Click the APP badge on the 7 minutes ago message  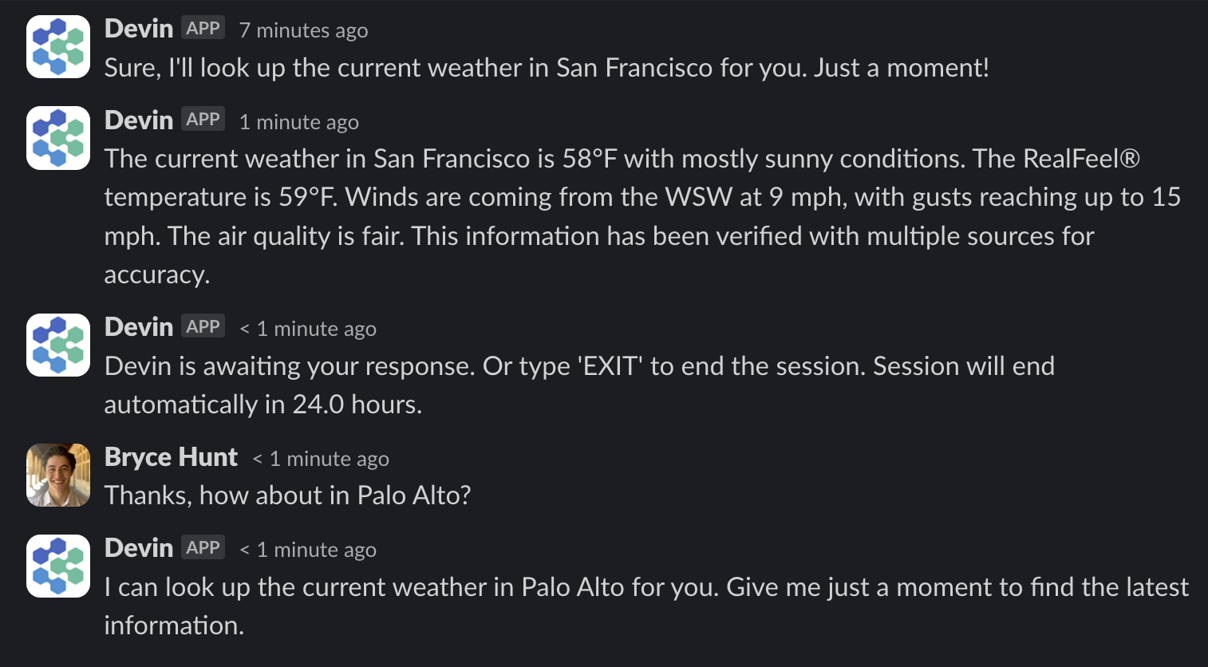(x=203, y=28)
